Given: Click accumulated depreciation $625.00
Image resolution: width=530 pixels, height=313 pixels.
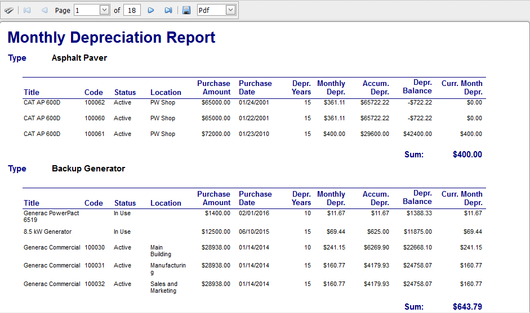Looking at the screenshot, I should click(378, 232).
